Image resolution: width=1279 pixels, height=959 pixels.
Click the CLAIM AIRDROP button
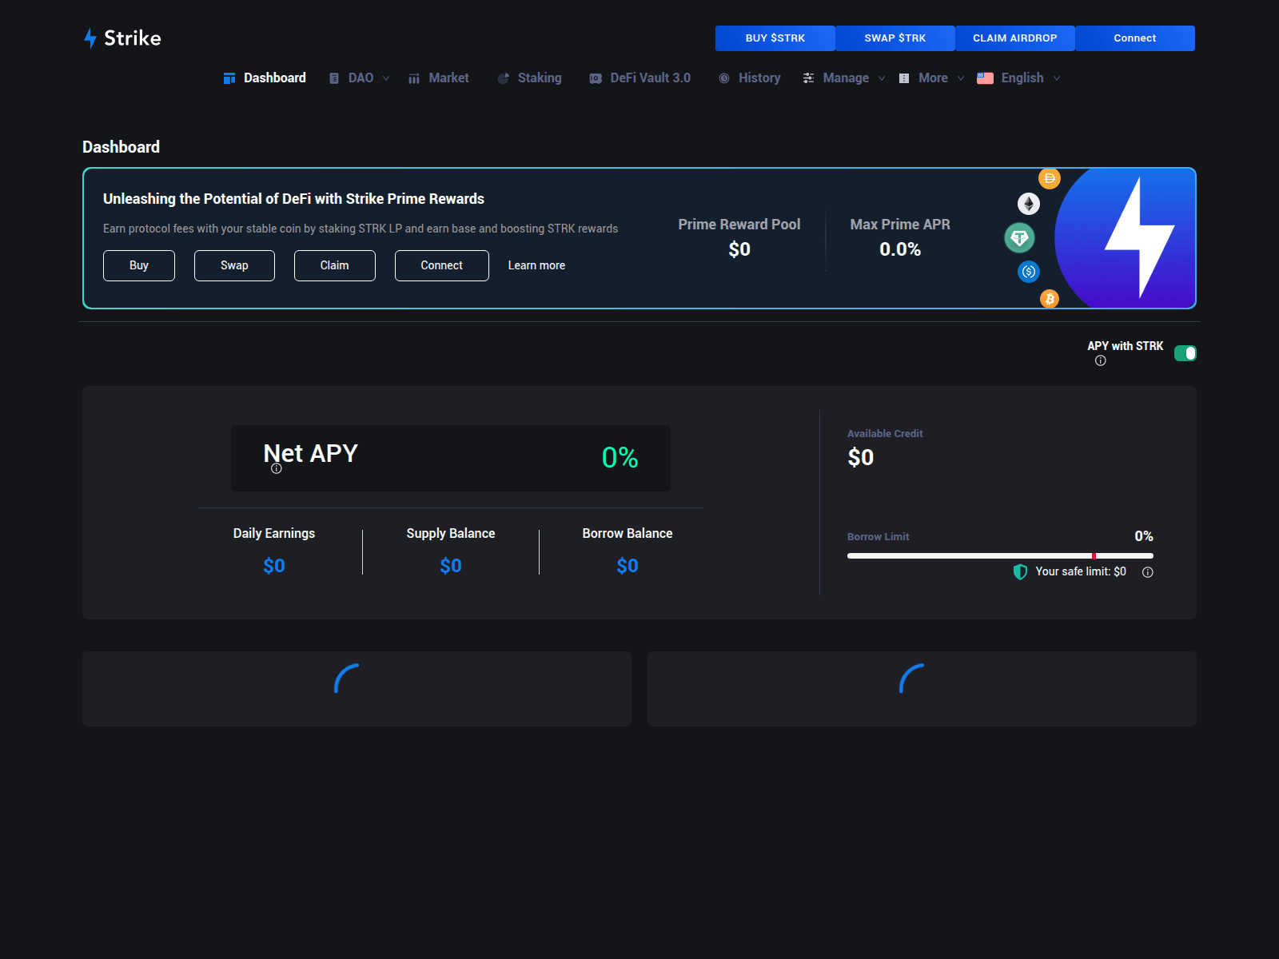pyautogui.click(x=1015, y=38)
